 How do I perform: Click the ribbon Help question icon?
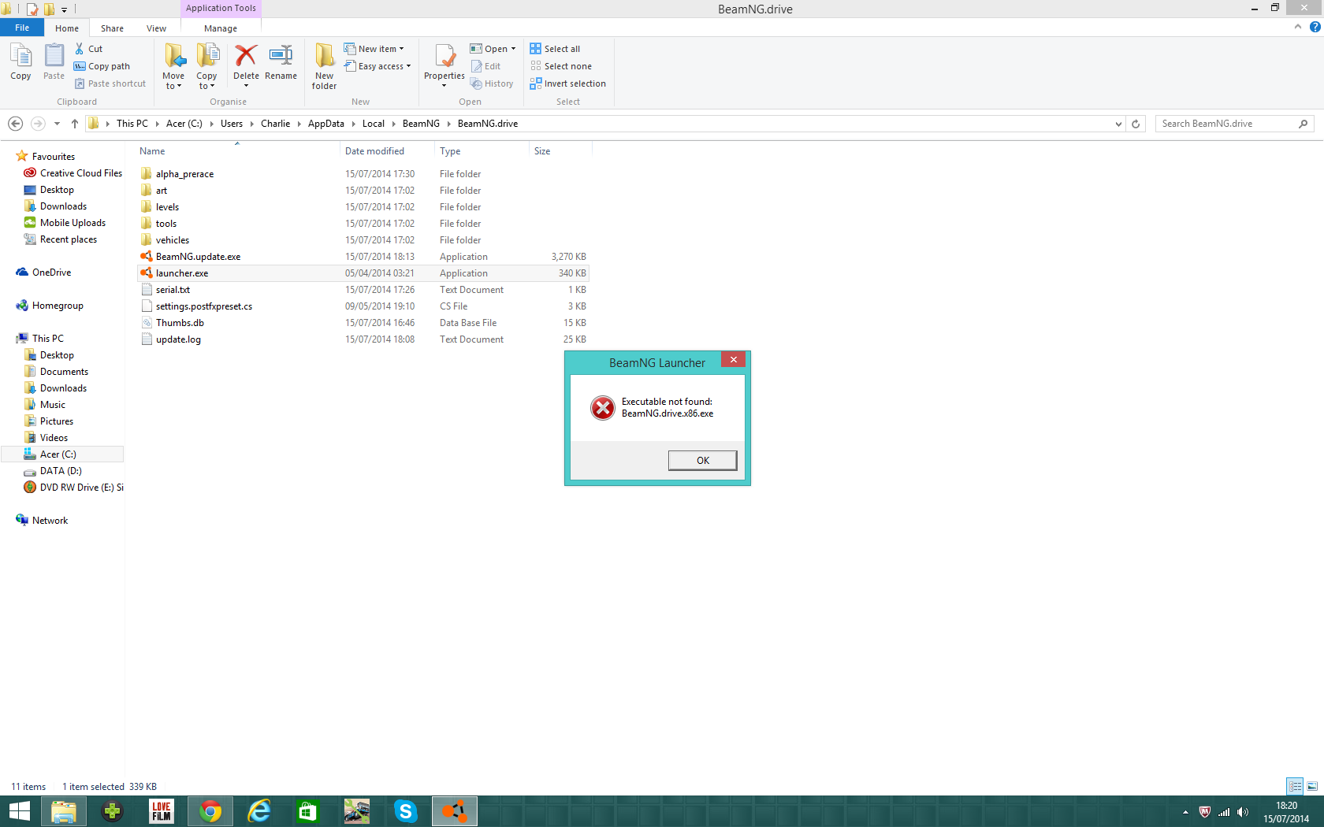1315,27
